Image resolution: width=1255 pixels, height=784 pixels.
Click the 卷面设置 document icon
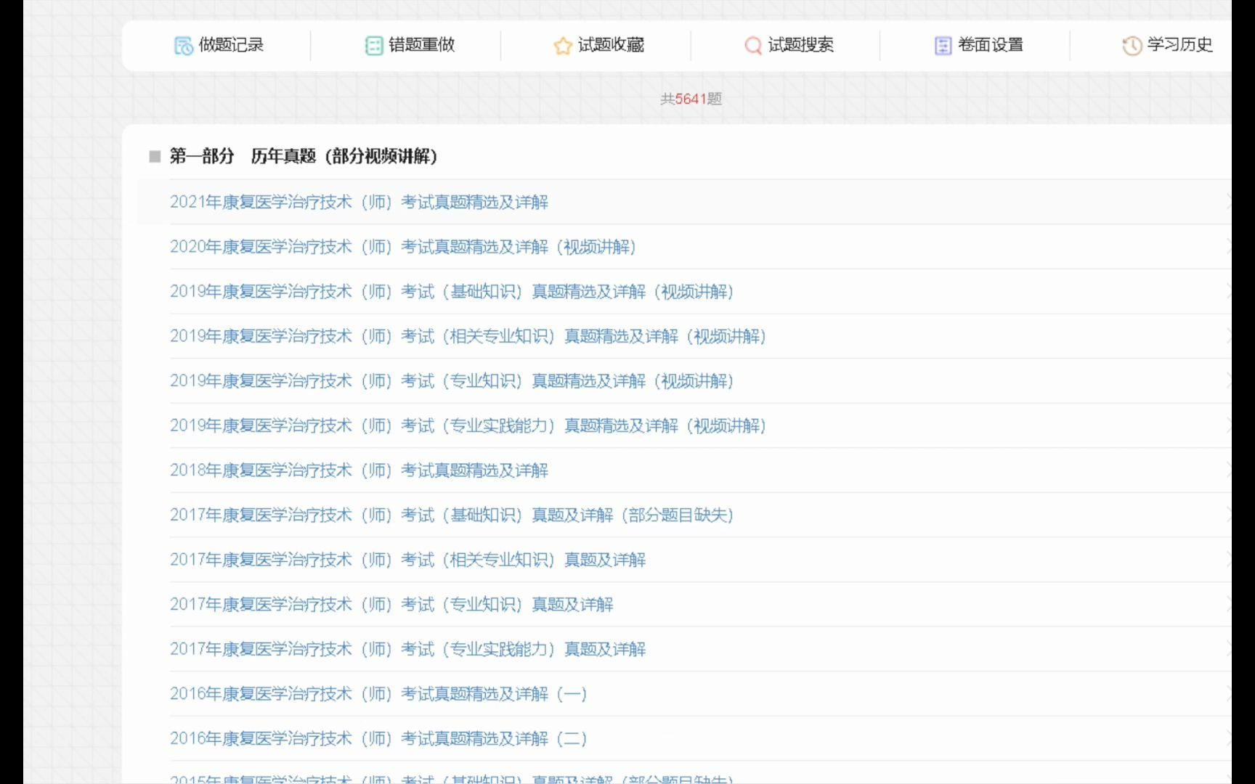pyautogui.click(x=943, y=46)
